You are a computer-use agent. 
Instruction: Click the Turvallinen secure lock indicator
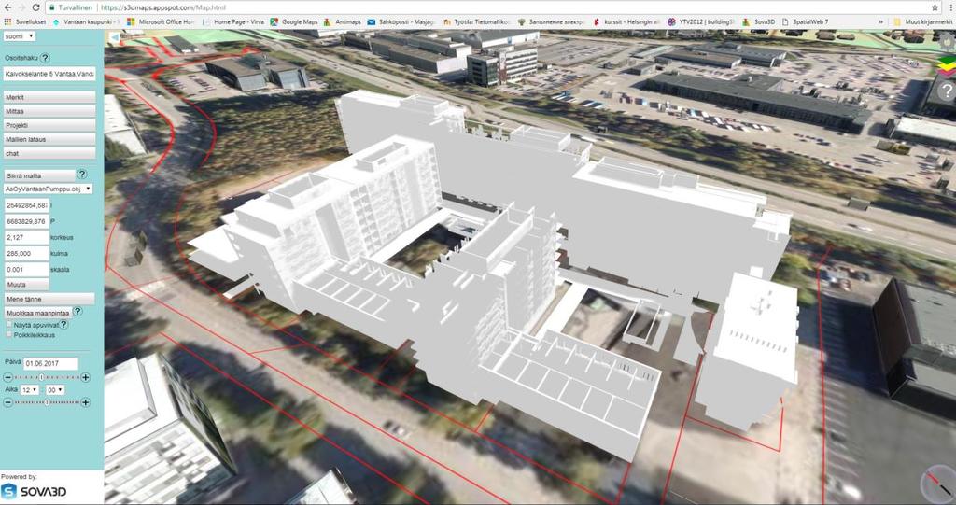pos(71,7)
